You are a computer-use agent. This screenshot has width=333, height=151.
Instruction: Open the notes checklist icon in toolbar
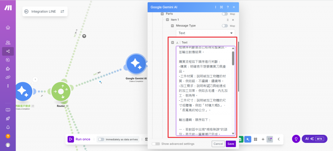click(270, 139)
